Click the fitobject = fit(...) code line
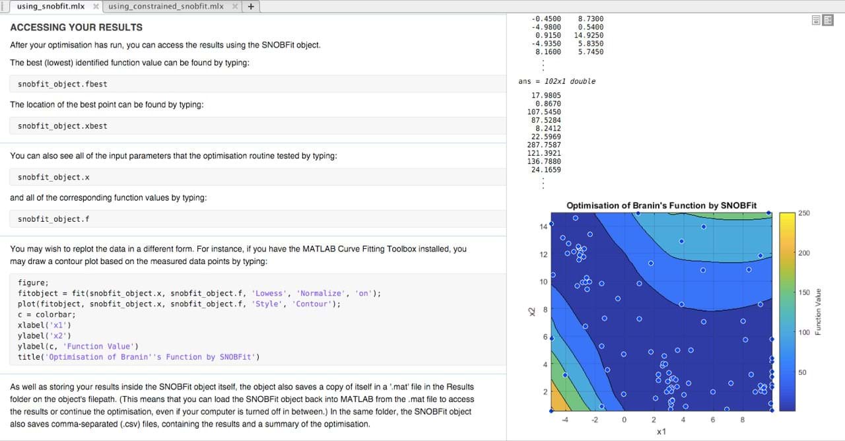This screenshot has width=845, height=441. (199, 293)
